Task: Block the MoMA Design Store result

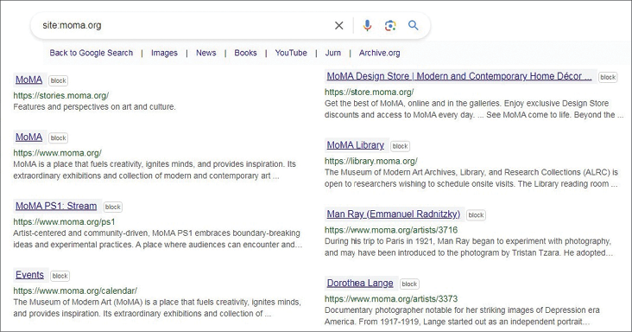Action: [608, 77]
